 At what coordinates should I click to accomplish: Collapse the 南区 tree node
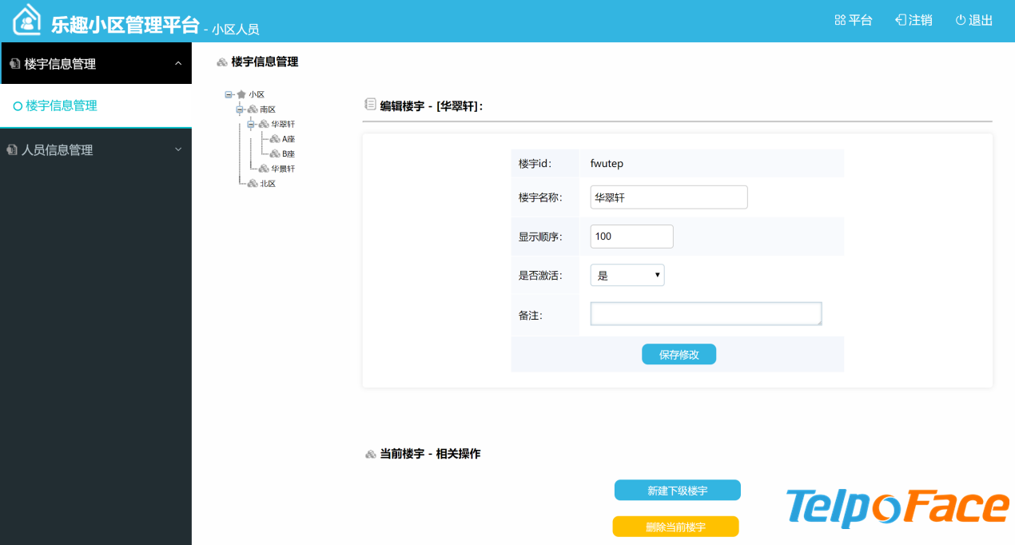point(240,109)
